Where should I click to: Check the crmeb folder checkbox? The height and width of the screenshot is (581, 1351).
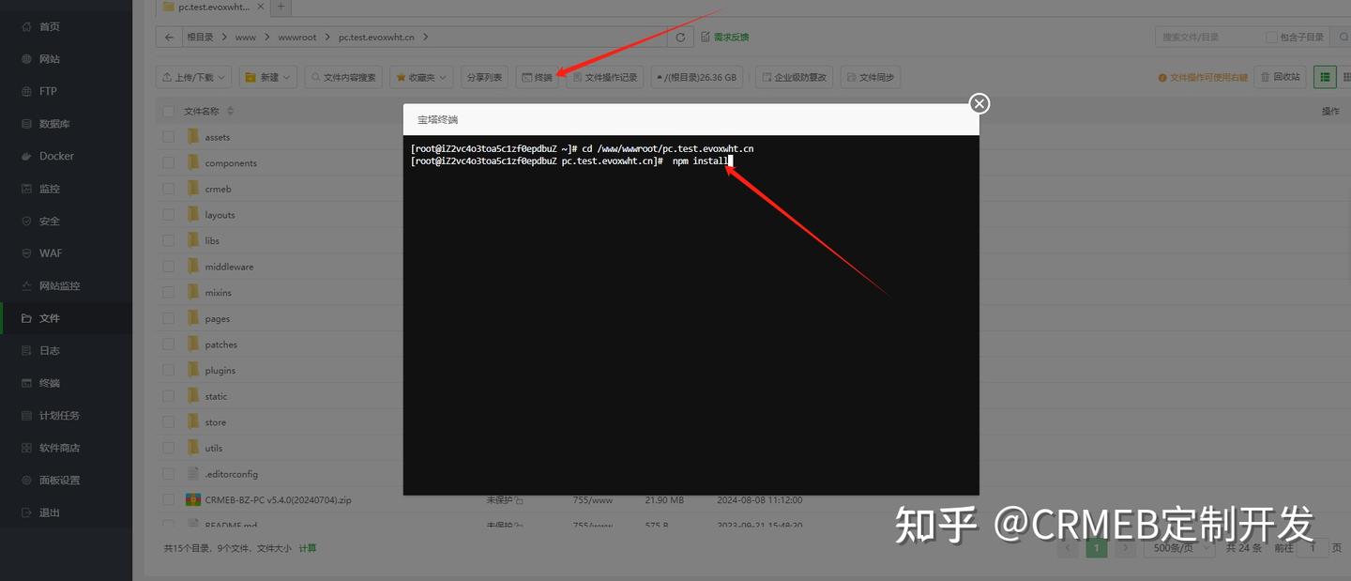coord(168,188)
